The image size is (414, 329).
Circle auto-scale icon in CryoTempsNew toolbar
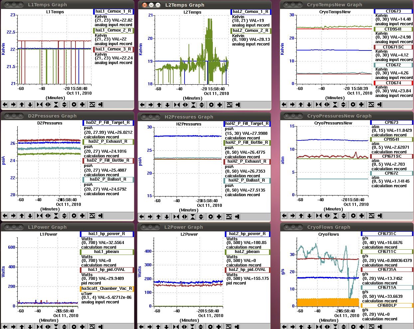click(353, 105)
